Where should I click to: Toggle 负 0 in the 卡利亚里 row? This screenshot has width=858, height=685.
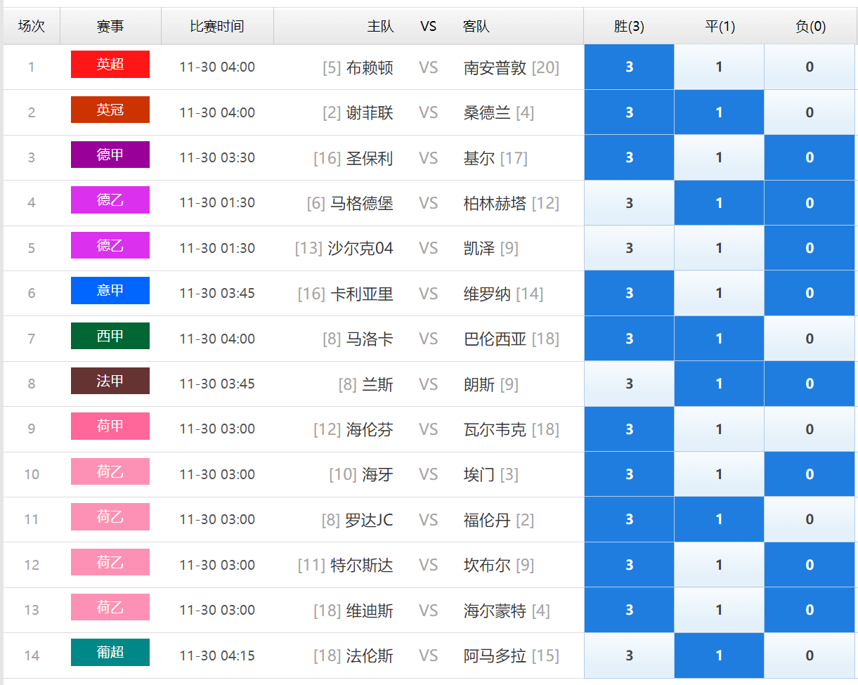[x=810, y=293]
